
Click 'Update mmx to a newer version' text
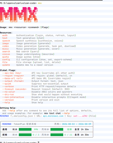click(35, 65)
